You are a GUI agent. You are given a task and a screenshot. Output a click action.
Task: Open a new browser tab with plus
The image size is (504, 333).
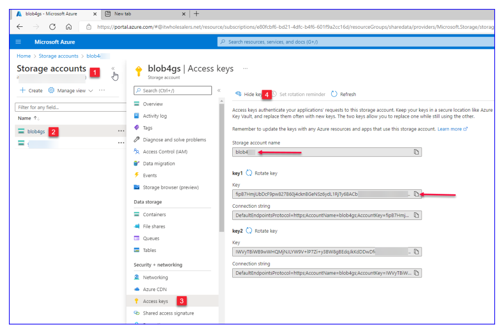click(x=196, y=14)
